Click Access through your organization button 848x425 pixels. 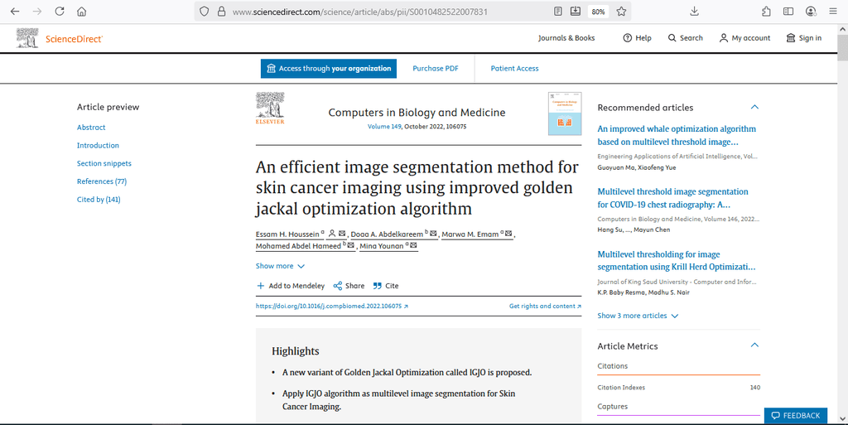click(x=328, y=69)
